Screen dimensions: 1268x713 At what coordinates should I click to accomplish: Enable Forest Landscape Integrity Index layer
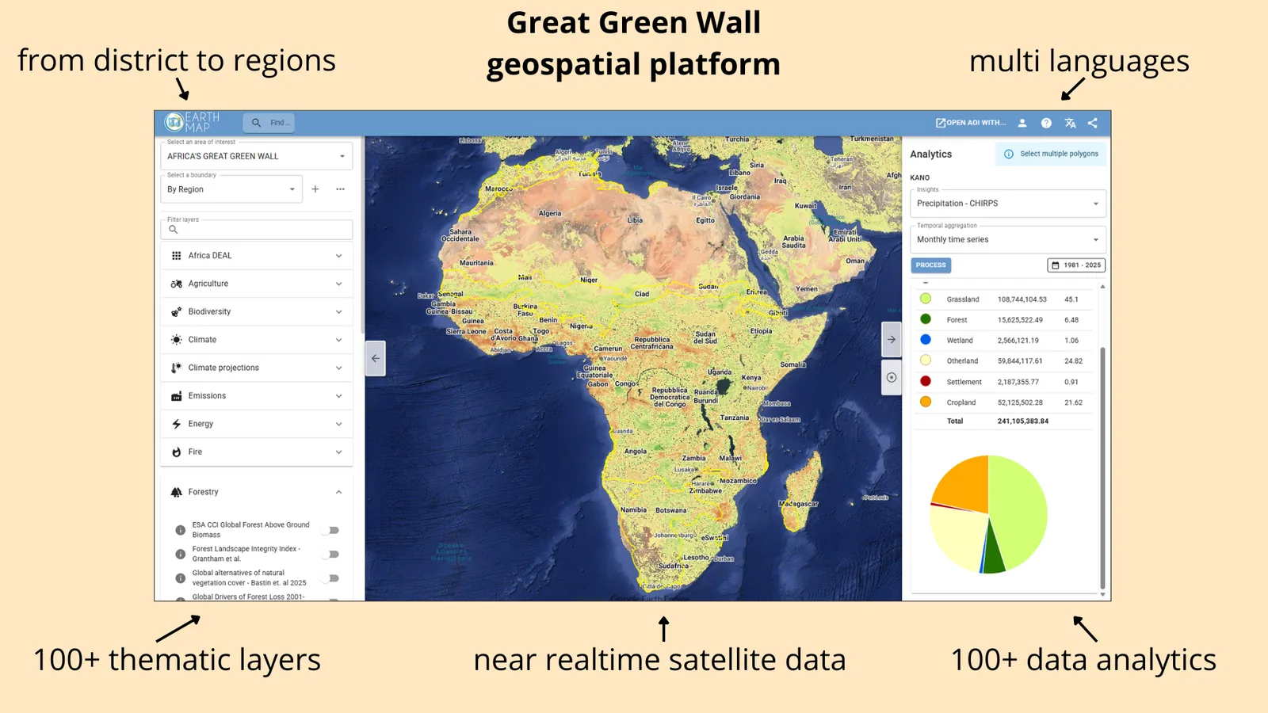click(x=333, y=554)
